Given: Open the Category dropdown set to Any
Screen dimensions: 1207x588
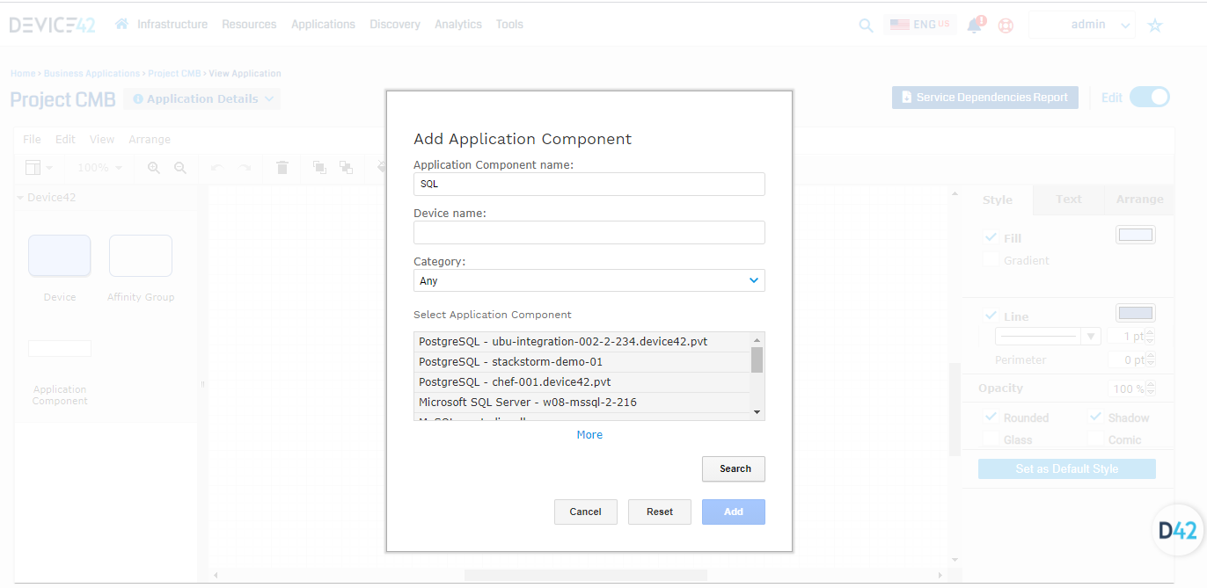Looking at the screenshot, I should [x=589, y=280].
